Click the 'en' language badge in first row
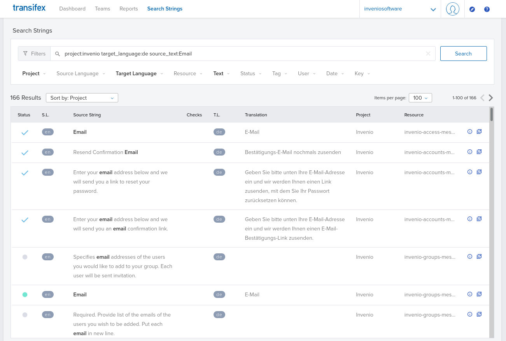 point(48,132)
